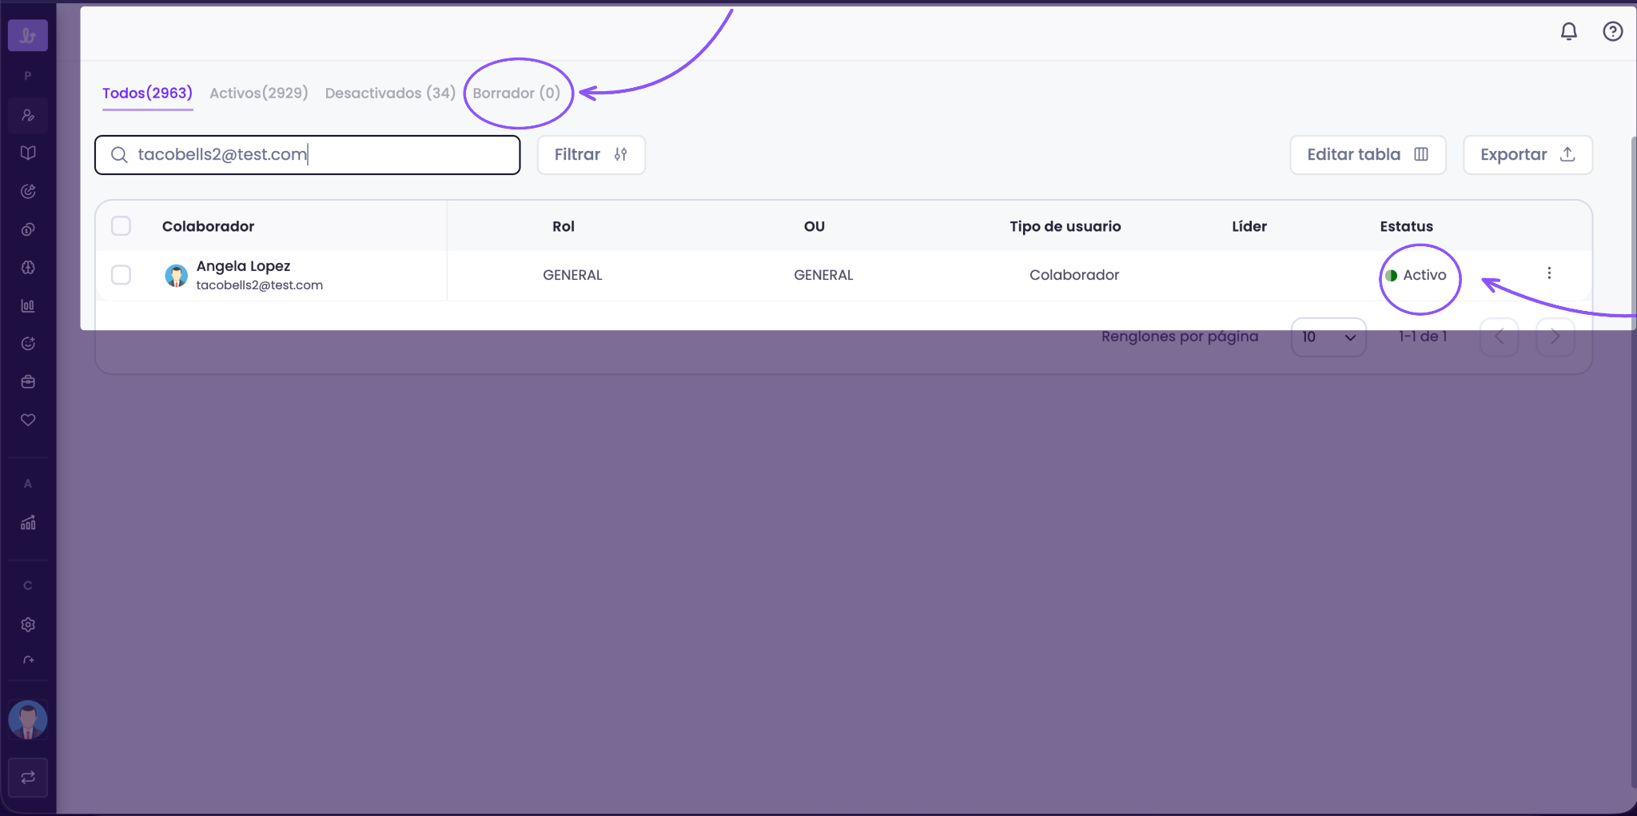
Task: Click the Estatus column header
Action: [1406, 226]
